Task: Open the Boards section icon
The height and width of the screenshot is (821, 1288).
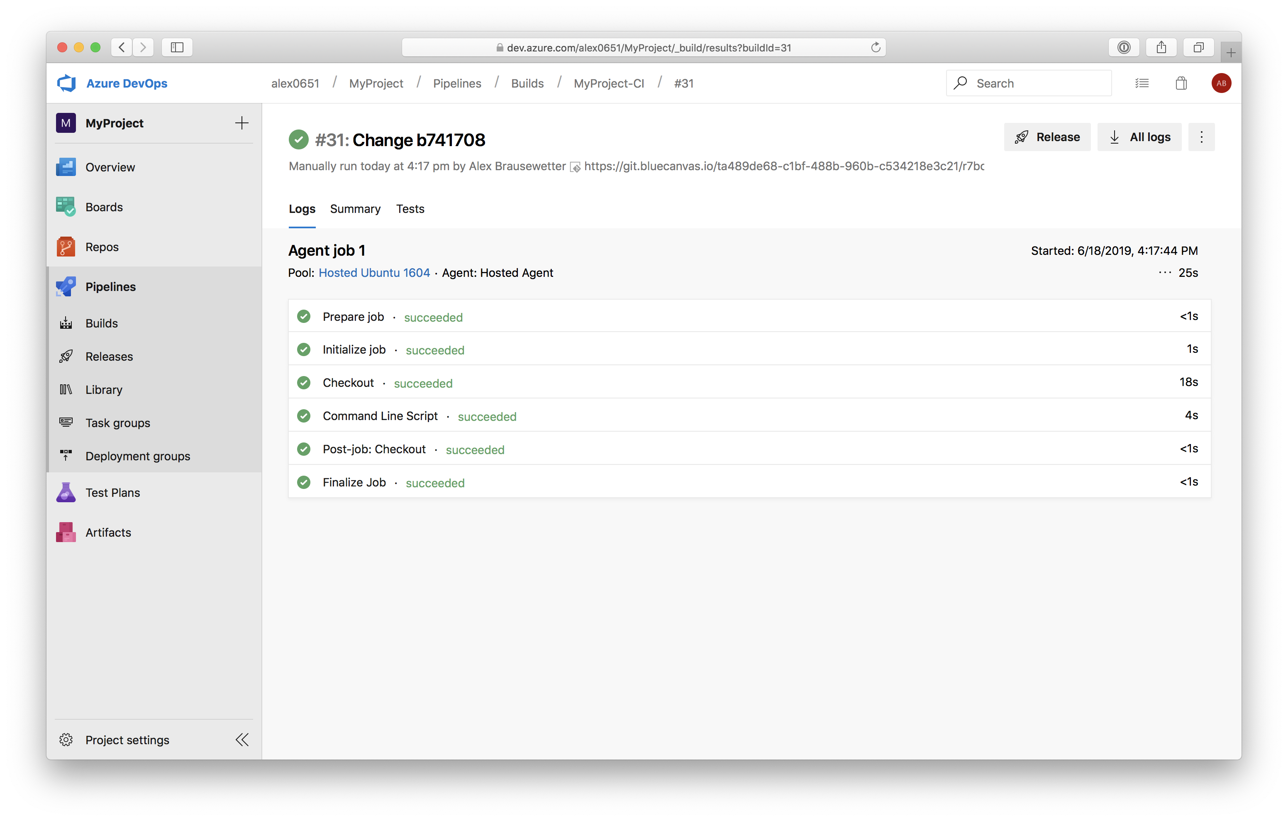Action: click(66, 207)
